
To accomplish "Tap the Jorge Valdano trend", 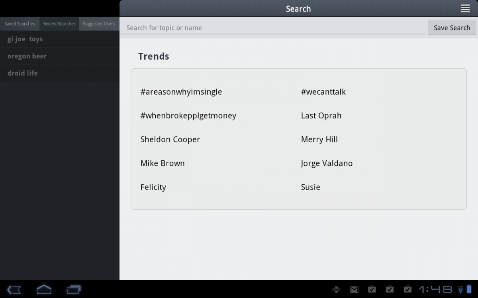I will pos(327,163).
